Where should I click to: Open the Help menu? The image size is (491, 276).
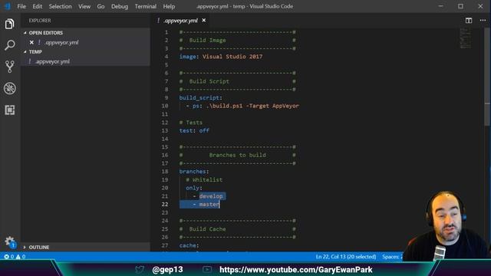coord(169,6)
